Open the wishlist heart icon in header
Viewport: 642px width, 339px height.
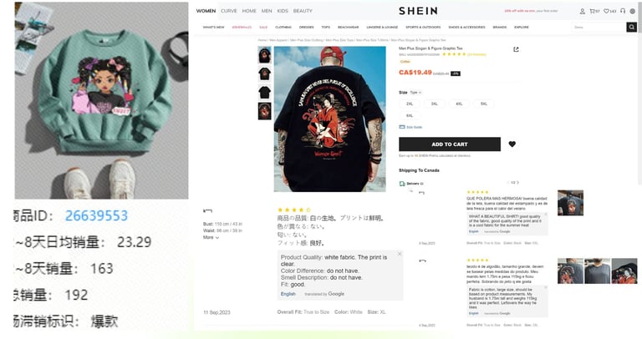coord(607,11)
